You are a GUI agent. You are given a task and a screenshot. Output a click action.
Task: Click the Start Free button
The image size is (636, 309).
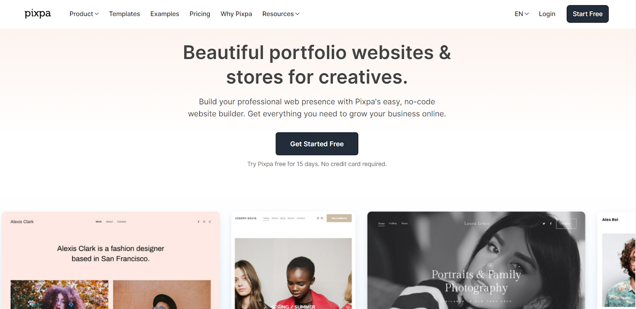pyautogui.click(x=588, y=14)
